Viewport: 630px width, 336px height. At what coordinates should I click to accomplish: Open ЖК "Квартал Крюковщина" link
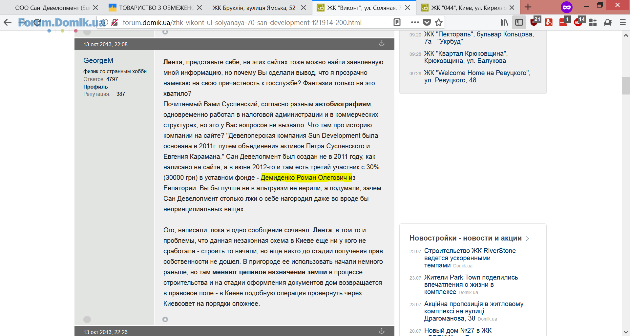point(466,57)
